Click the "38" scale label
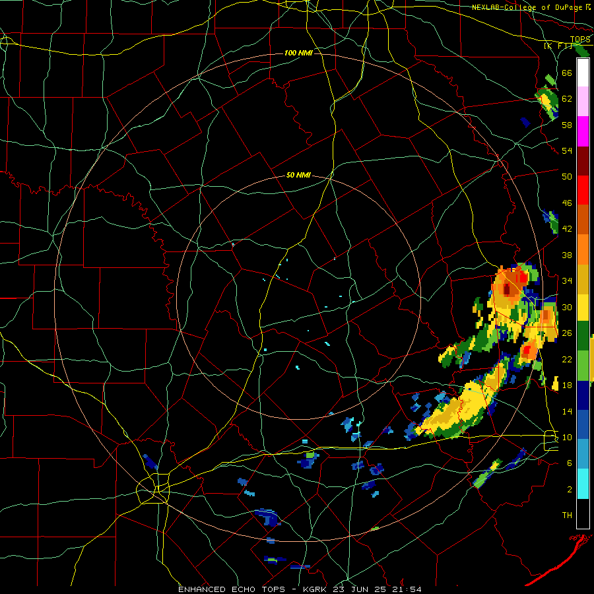This screenshot has height=594, width=594. tap(567, 255)
